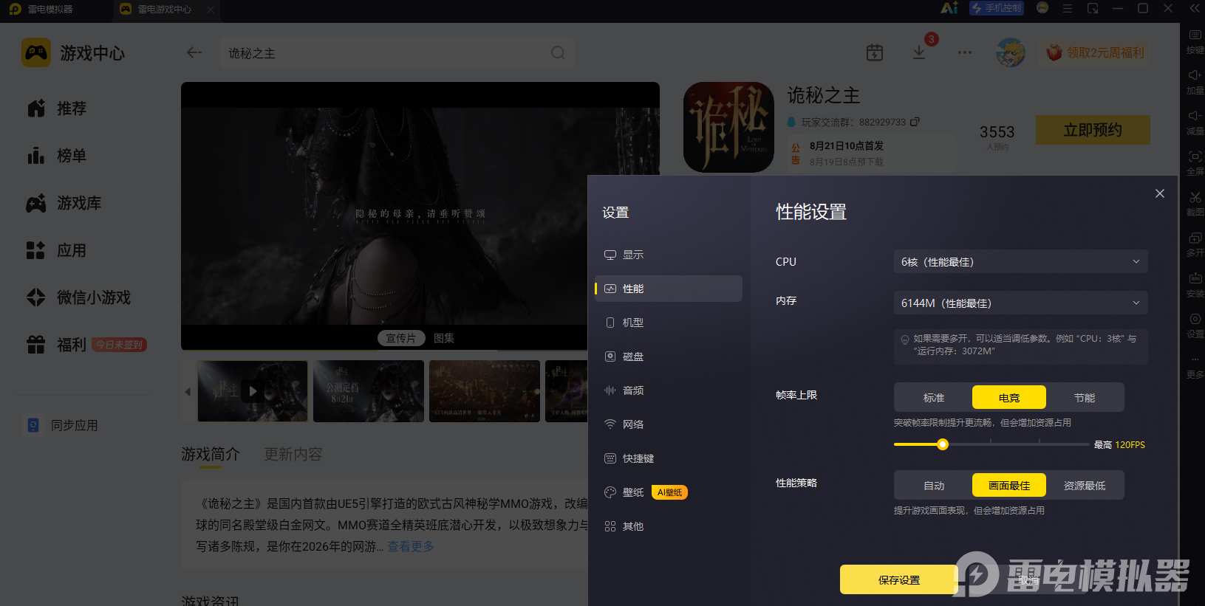Decrease volume from the right toolbar
This screenshot has width=1205, height=606.
pyautogui.click(x=1195, y=123)
